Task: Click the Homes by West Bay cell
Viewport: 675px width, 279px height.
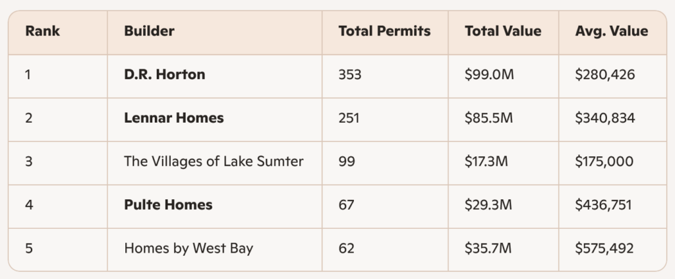Action: pyautogui.click(x=188, y=249)
